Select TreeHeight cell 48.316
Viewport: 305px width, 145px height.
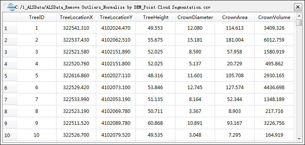click(x=156, y=76)
